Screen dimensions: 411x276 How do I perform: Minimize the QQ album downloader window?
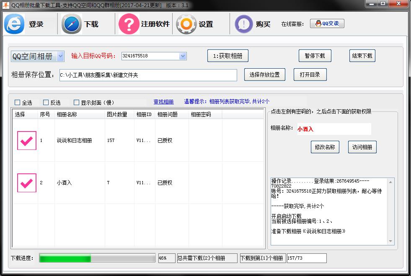(x=371, y=4)
